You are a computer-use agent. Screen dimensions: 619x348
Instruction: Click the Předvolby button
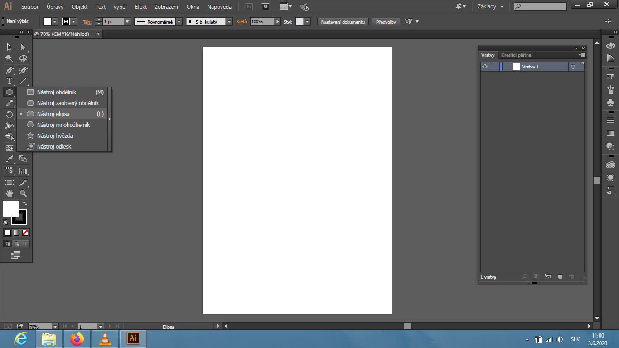(x=386, y=22)
